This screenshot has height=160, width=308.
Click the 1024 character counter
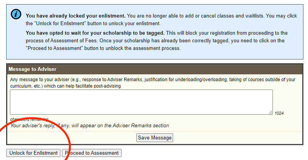tap(279, 113)
